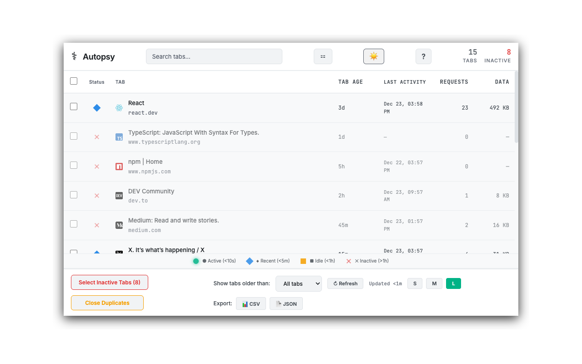This screenshot has height=364, width=582.
Task: Click the TypeScript site favicon
Action: 119,137
